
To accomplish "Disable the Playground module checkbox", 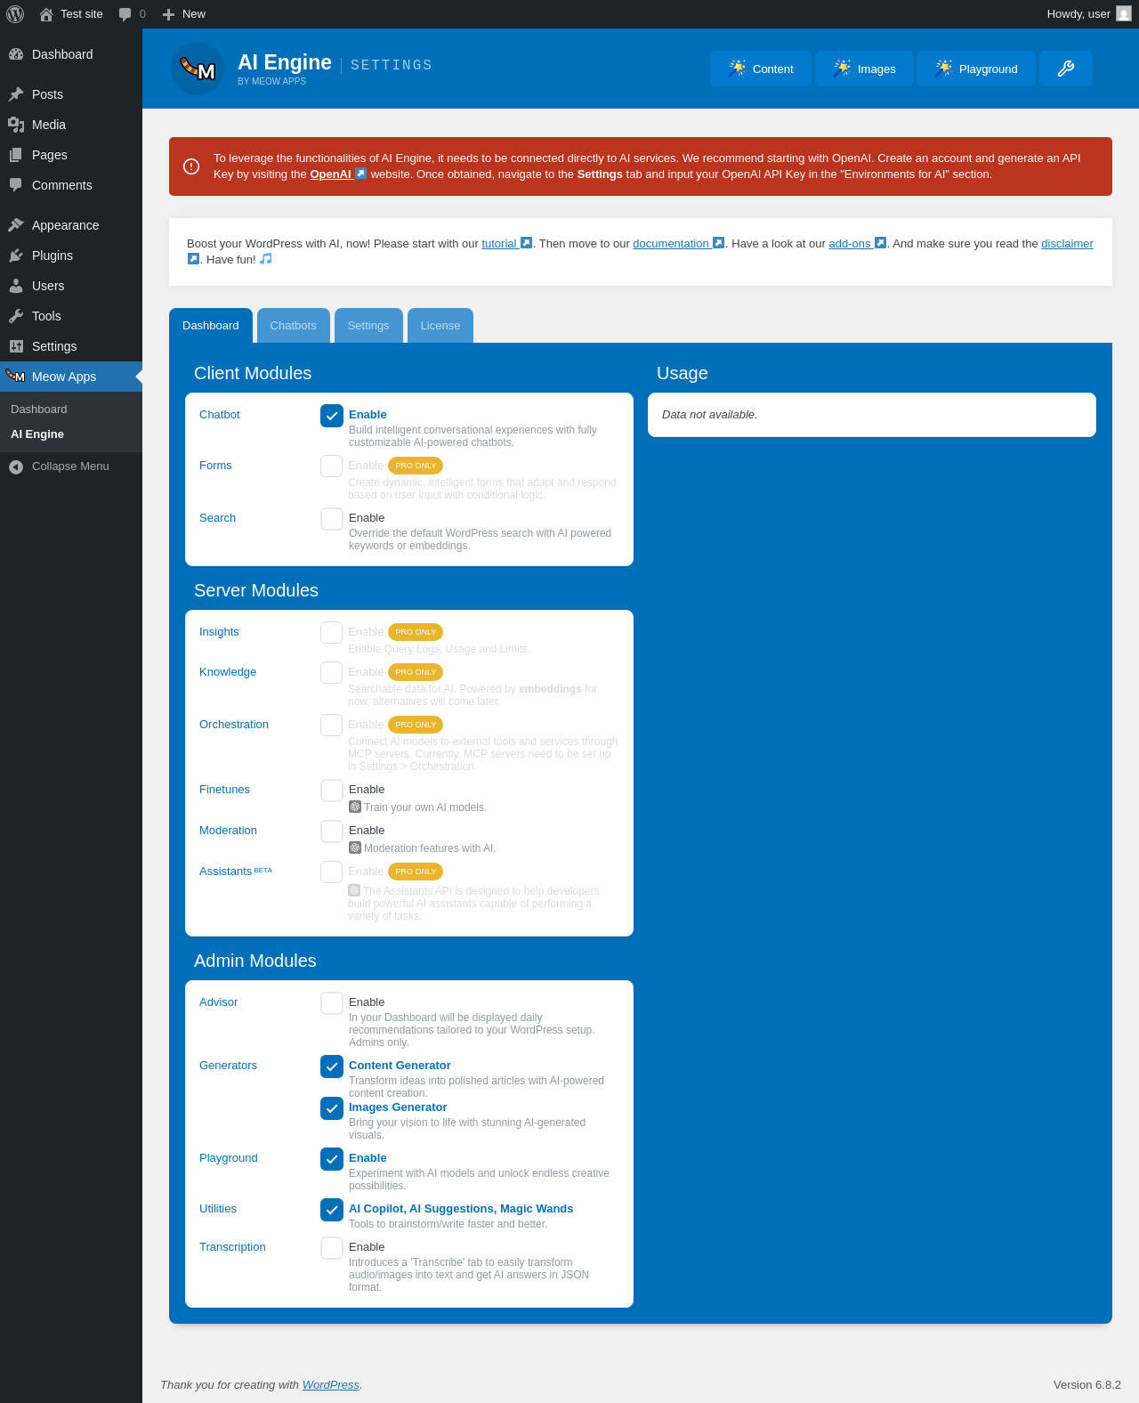I will click(x=332, y=1159).
